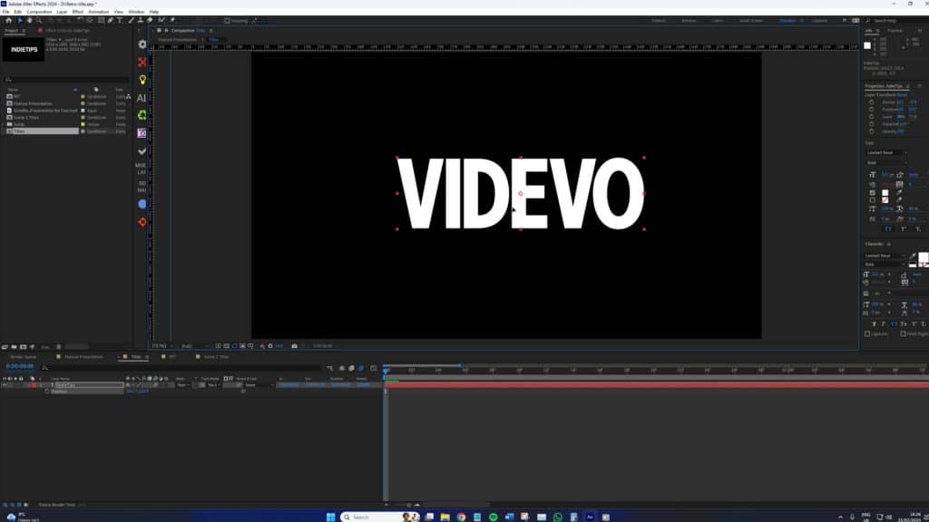Click the Project panel search field
This screenshot has width=929, height=522.
tap(65, 80)
